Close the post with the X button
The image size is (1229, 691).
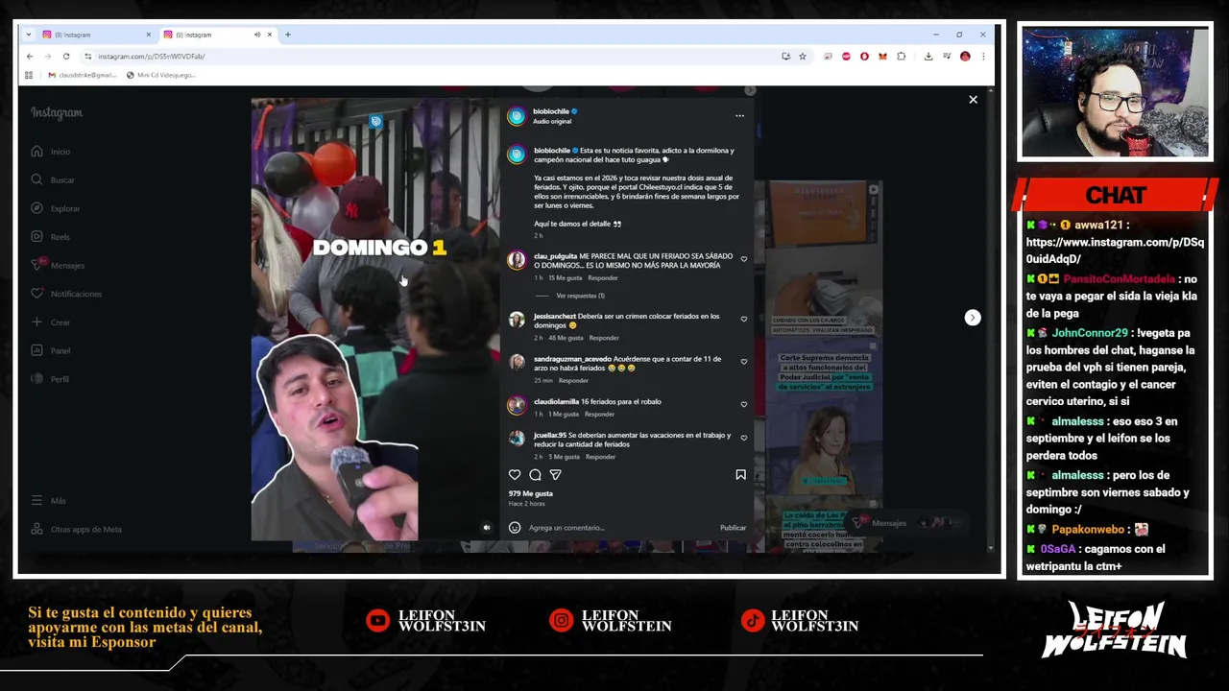[x=973, y=100]
